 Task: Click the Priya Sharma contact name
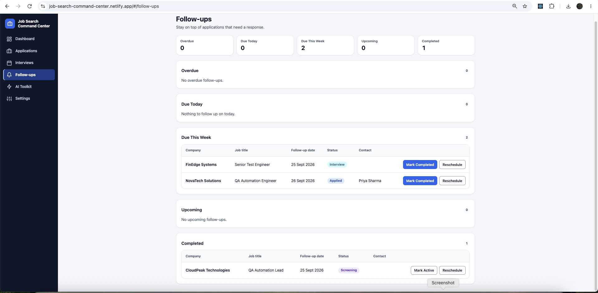click(x=370, y=181)
